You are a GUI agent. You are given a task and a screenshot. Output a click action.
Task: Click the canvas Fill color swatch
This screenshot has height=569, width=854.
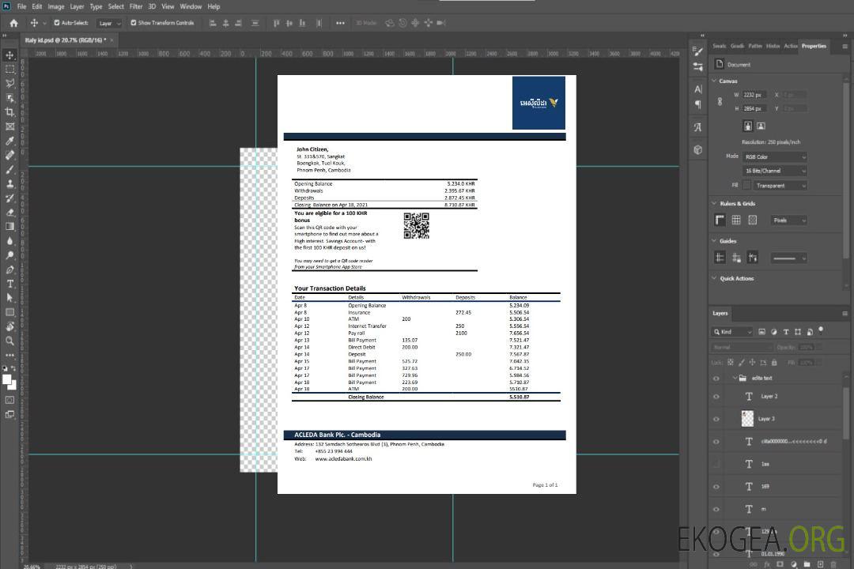coord(746,186)
